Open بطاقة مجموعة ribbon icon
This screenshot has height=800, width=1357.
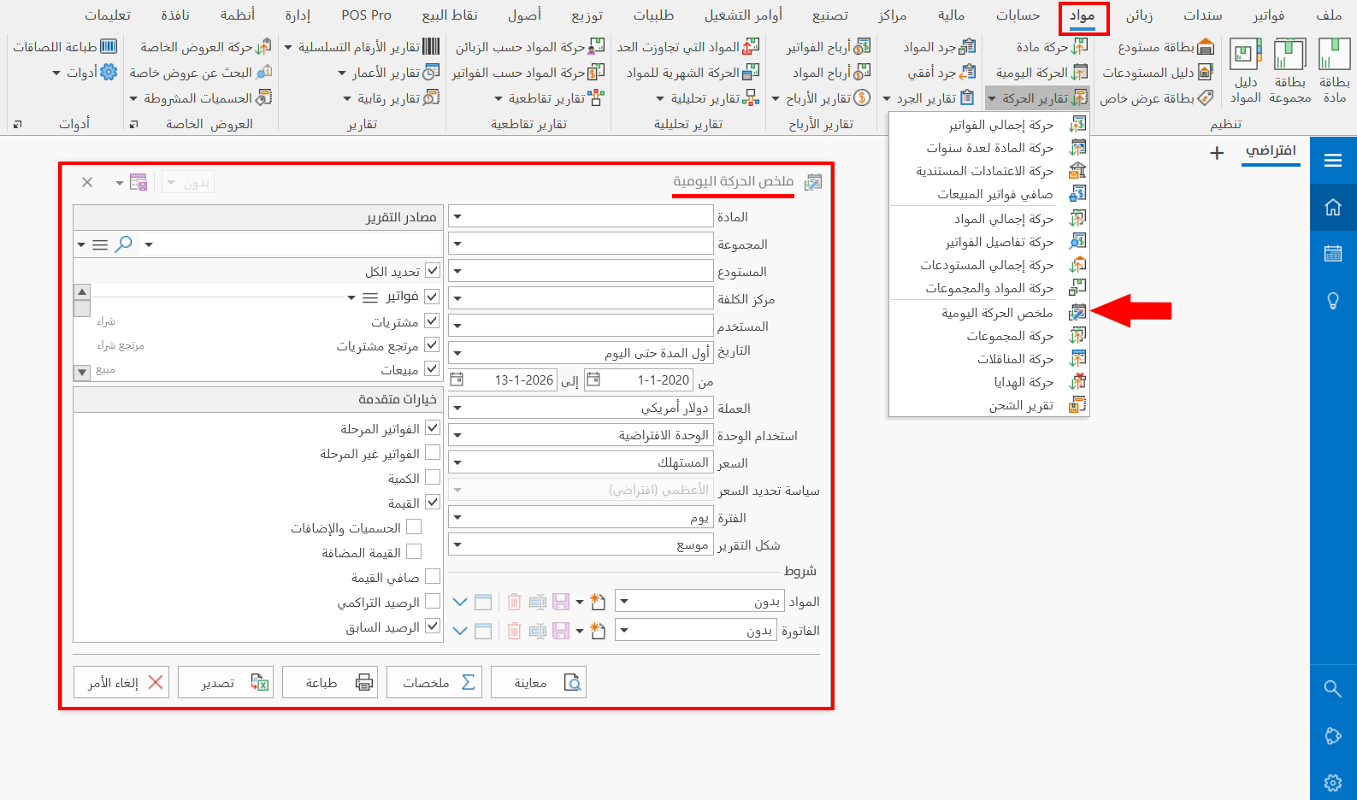click(x=1290, y=70)
